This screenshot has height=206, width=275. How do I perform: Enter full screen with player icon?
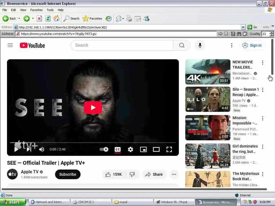point(169,149)
